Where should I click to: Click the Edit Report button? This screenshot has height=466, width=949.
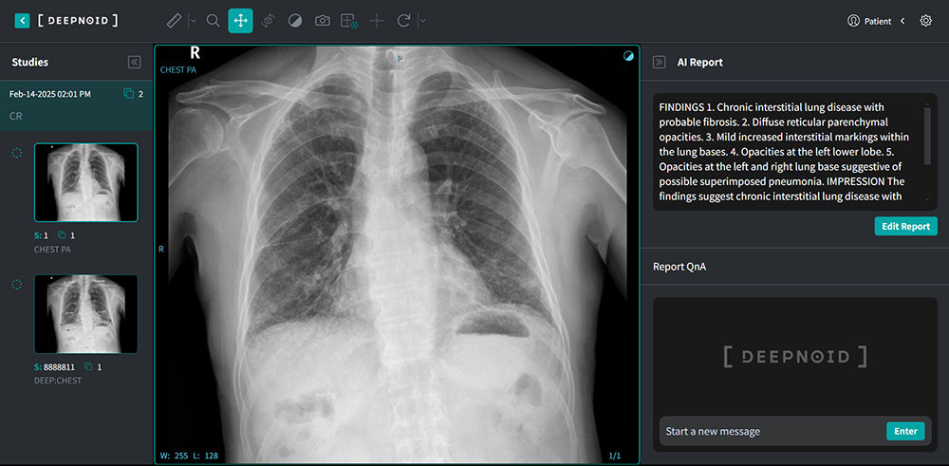pos(905,226)
